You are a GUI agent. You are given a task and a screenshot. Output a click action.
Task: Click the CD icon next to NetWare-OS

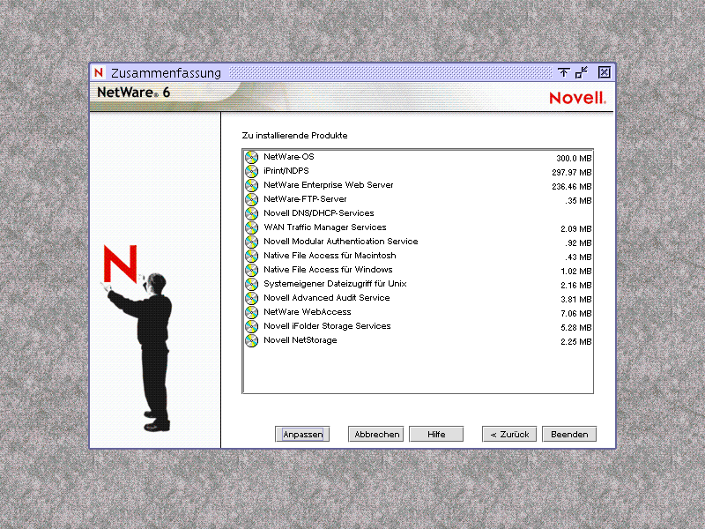tap(251, 157)
